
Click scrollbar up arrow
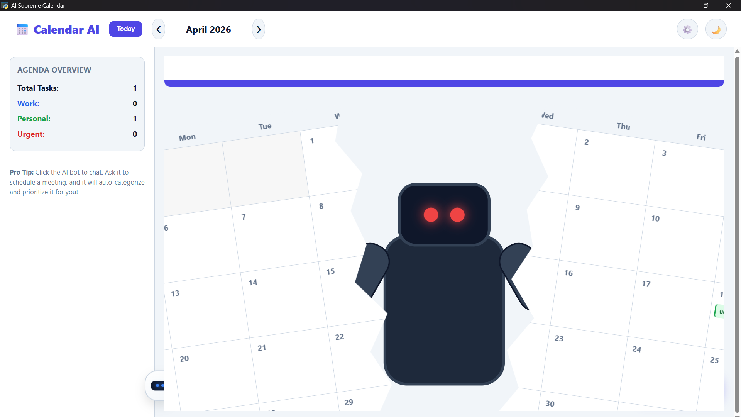pyautogui.click(x=737, y=51)
